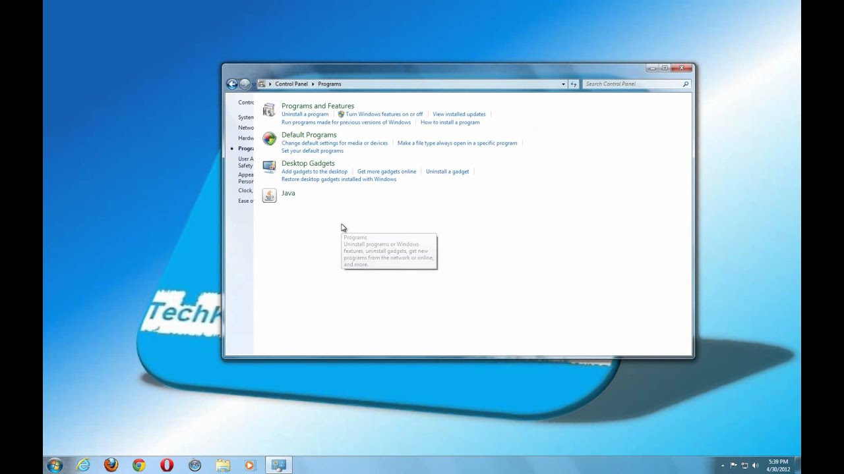The width and height of the screenshot is (844, 474).
Task: Click the magnifier search icon
Action: (686, 84)
